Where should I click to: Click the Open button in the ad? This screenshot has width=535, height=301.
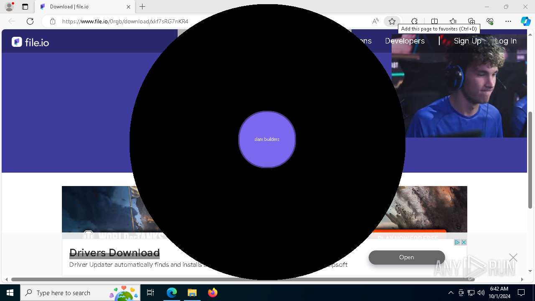(407, 258)
